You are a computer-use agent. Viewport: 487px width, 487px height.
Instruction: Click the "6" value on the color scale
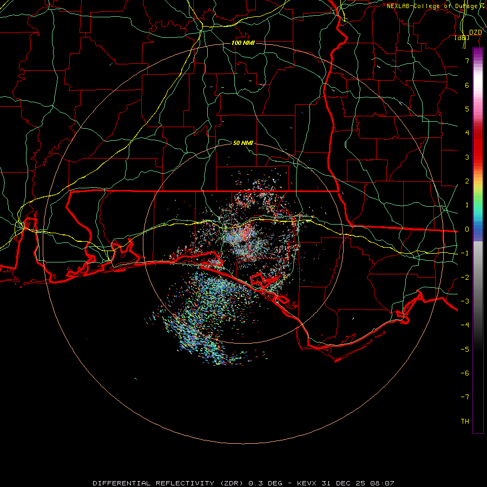tap(467, 85)
